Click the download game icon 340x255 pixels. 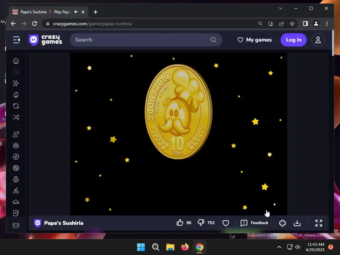297,223
